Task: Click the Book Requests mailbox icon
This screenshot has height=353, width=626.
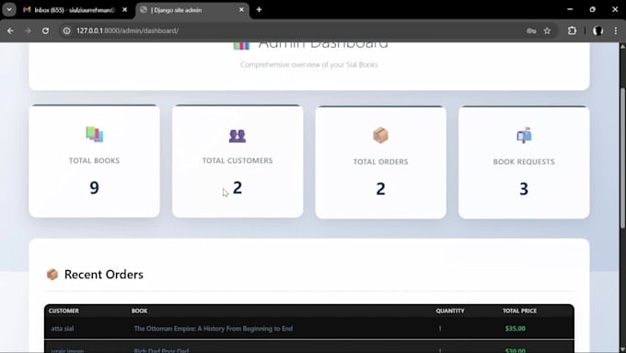Action: click(524, 135)
